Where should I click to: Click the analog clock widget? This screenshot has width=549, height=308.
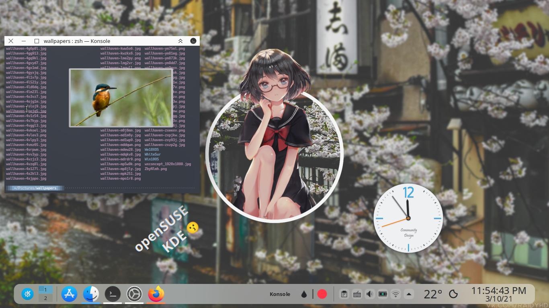(408, 218)
